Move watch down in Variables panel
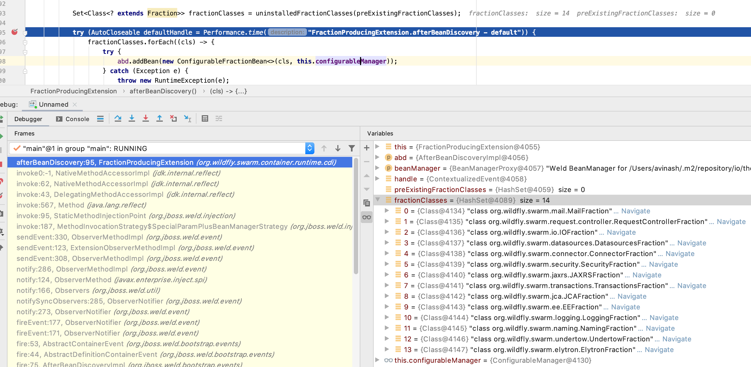Viewport: 751px width, 367px height. (367, 189)
